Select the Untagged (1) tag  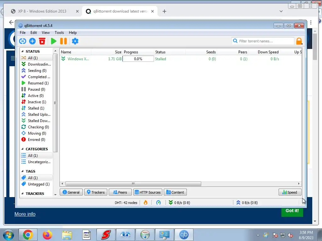[36, 184]
